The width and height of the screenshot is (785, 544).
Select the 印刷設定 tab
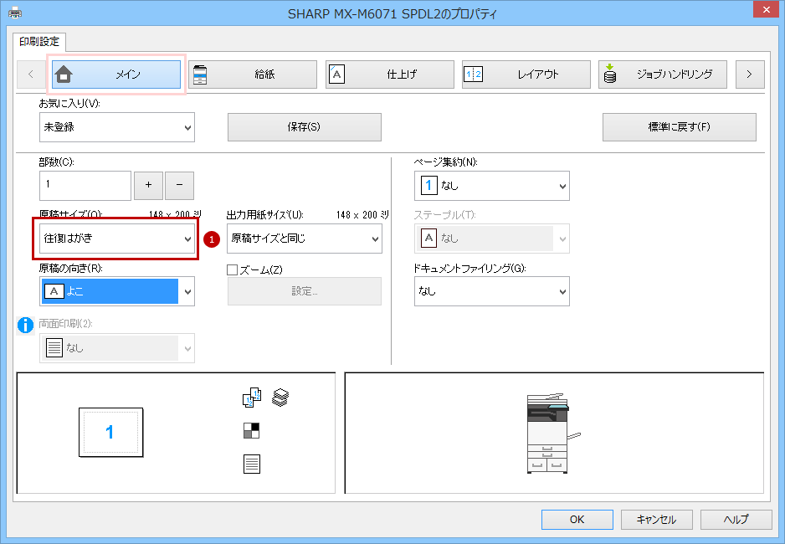click(39, 42)
